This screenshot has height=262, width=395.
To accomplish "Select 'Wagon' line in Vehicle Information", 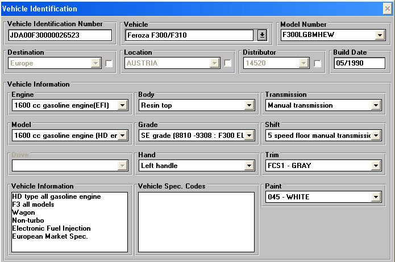I will (23, 212).
